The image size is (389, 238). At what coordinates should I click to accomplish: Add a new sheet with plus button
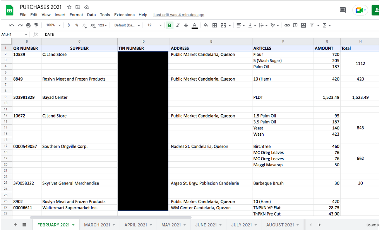15,225
